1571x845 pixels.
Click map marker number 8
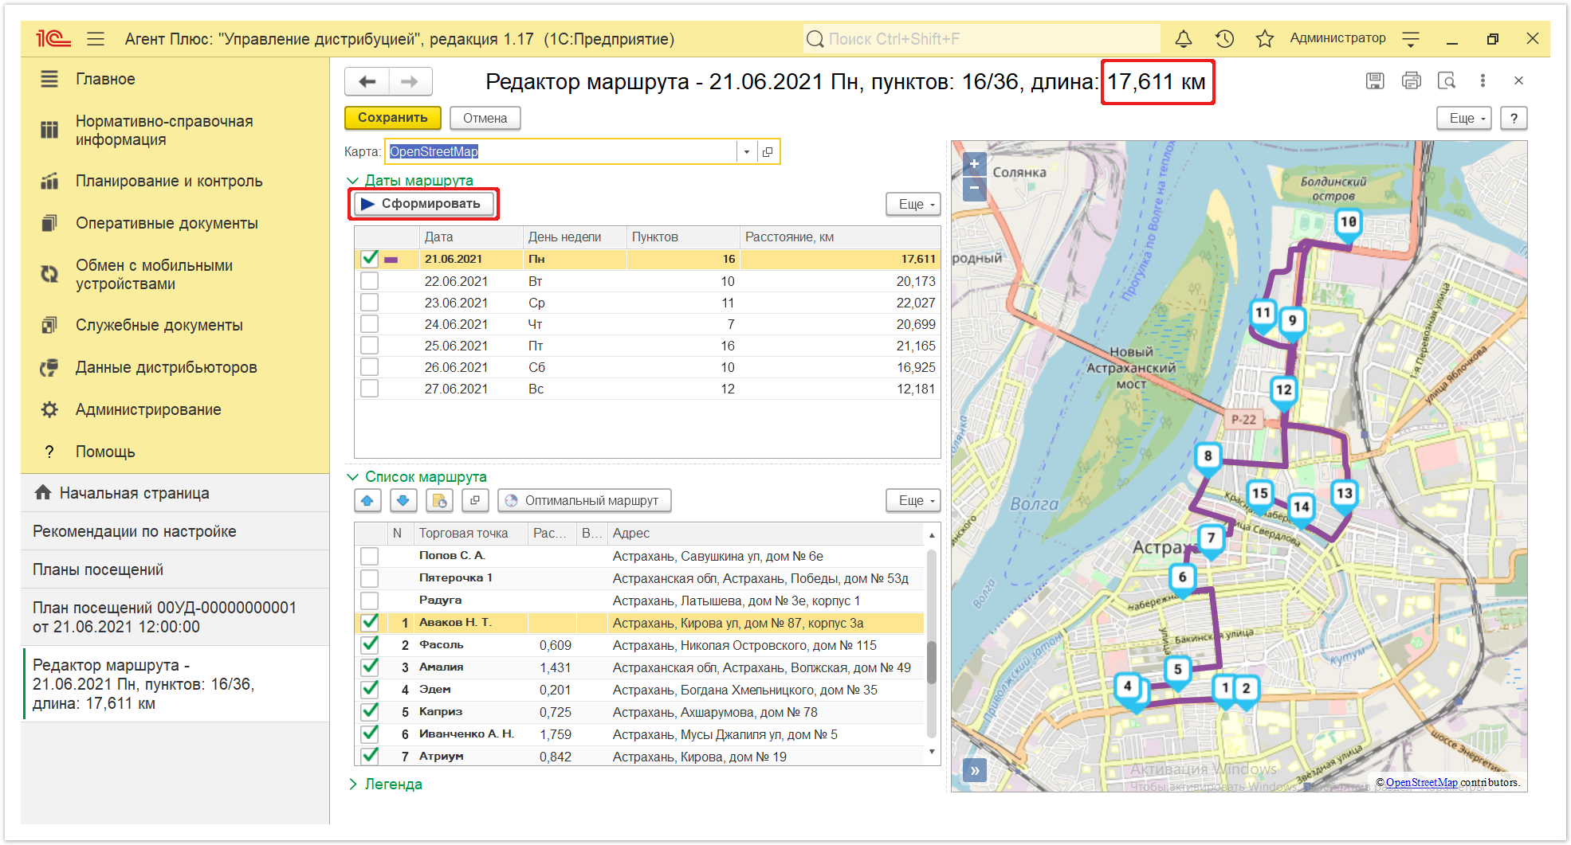click(x=1208, y=458)
